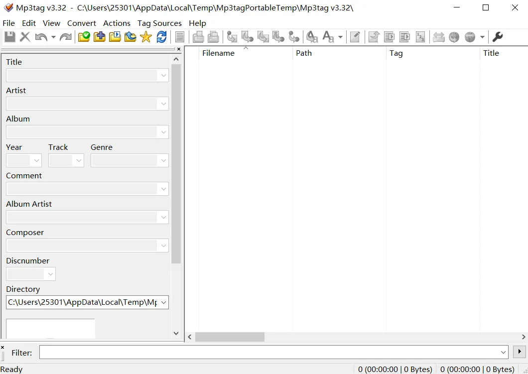The width and height of the screenshot is (528, 374).
Task: Click the Create playlist (all files) icon
Action: (x=389, y=37)
